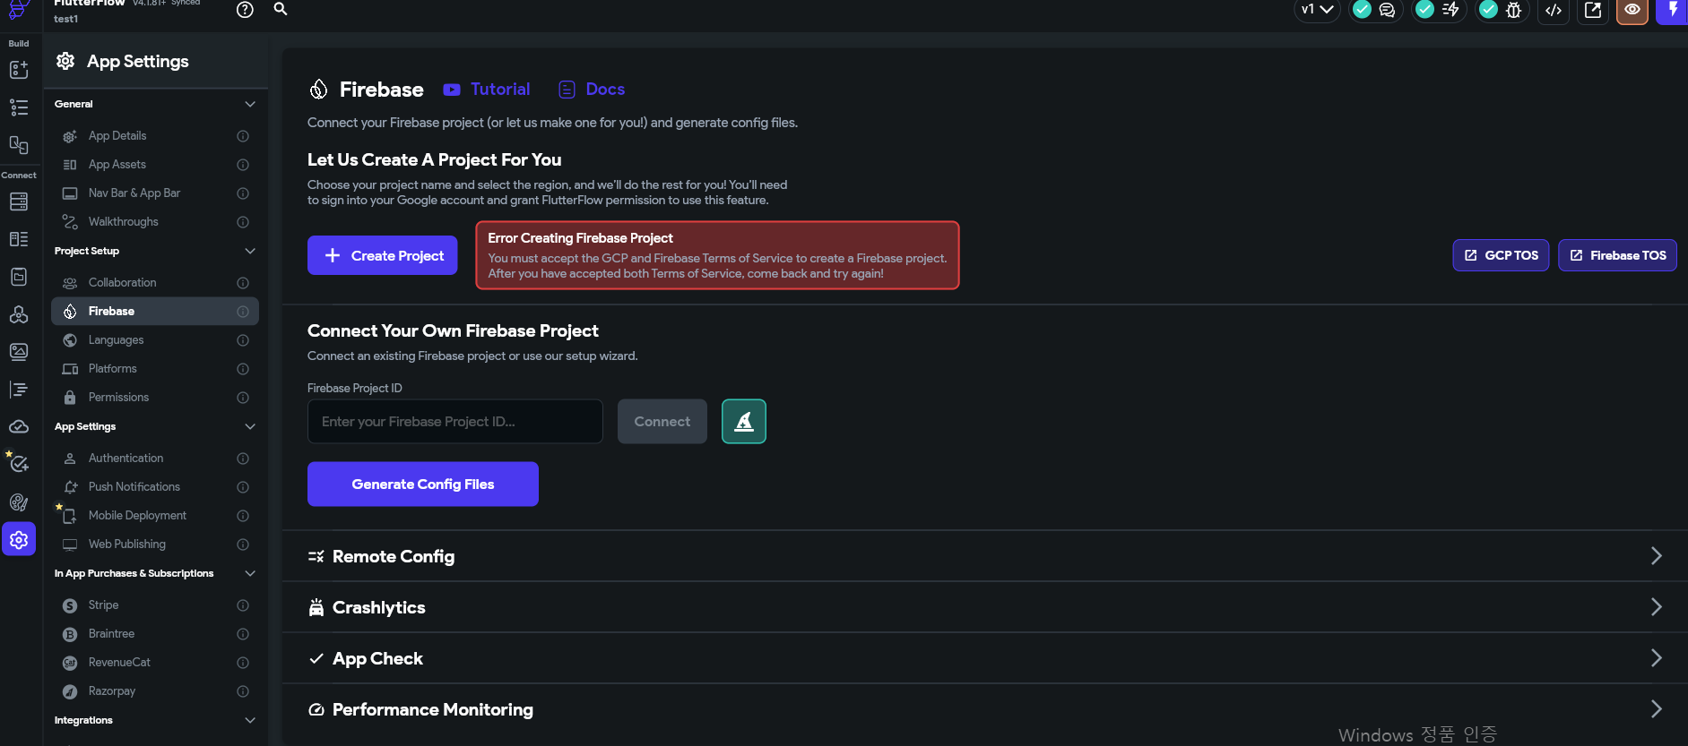The width and height of the screenshot is (1688, 746).
Task: Click the Run lightning bolt button
Action: 1672,10
